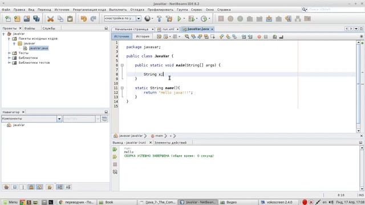
Task: Collapse the JavaVar project tree node
Action: tap(3, 34)
